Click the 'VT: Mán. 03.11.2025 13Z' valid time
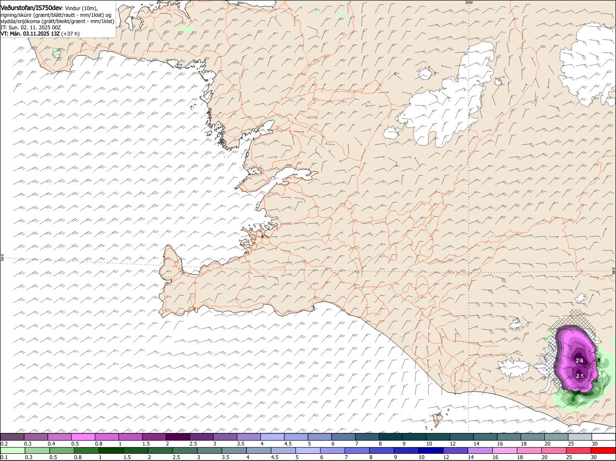This screenshot has width=616, height=461. [30, 34]
